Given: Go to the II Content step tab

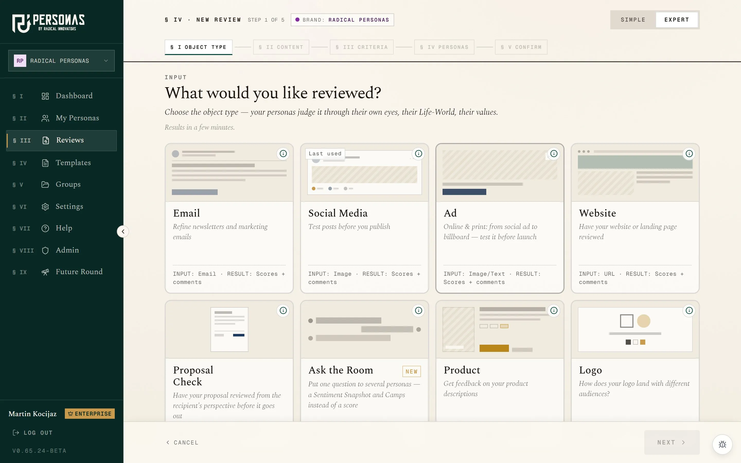Looking at the screenshot, I should pos(281,47).
